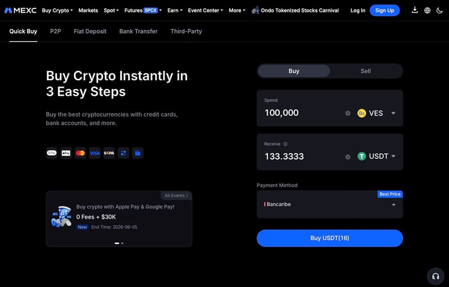The width and height of the screenshot is (449, 287).
Task: Open the Spot dropdown menu
Action: point(111,11)
